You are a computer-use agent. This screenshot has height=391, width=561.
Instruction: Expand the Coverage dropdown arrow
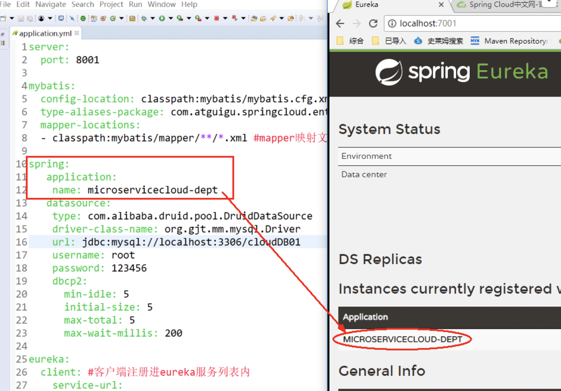tap(189, 18)
